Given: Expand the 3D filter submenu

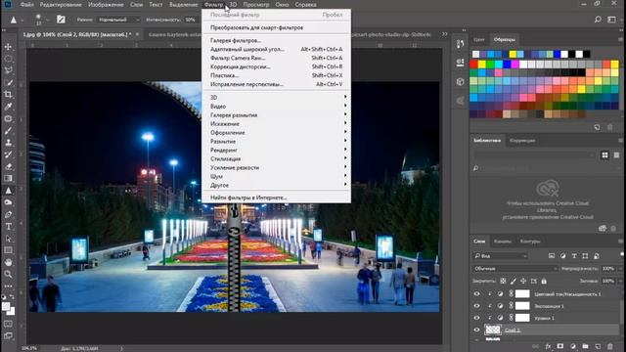Looking at the screenshot, I should click(x=276, y=98).
